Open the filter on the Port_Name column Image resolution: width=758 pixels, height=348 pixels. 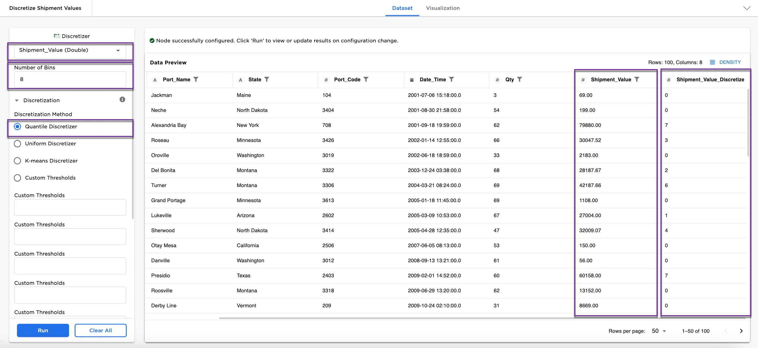tap(196, 79)
